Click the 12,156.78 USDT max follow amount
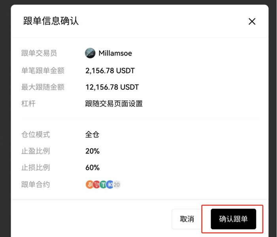The width and height of the screenshot is (277, 237). (112, 87)
